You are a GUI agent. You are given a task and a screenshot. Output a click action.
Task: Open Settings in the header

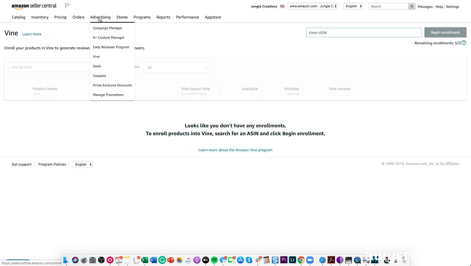pyautogui.click(x=452, y=6)
